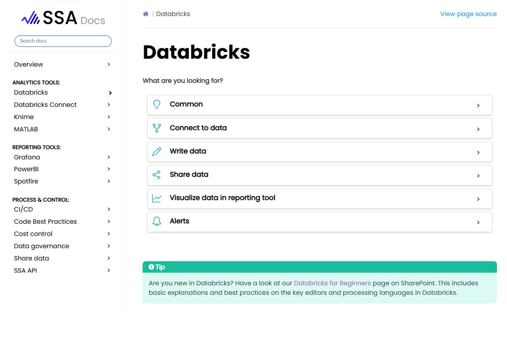Open the Common card
Image resolution: width=507 pixels, height=351 pixels.
click(x=320, y=105)
